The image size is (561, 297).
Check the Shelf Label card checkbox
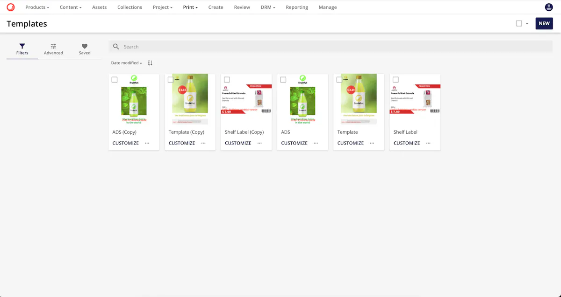396,80
